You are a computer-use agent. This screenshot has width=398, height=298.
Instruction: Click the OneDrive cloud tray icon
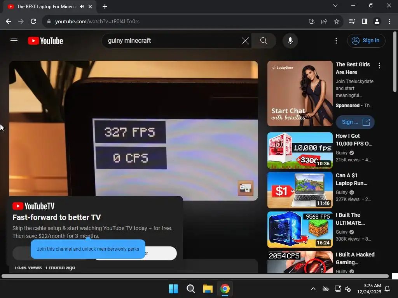tap(326, 289)
